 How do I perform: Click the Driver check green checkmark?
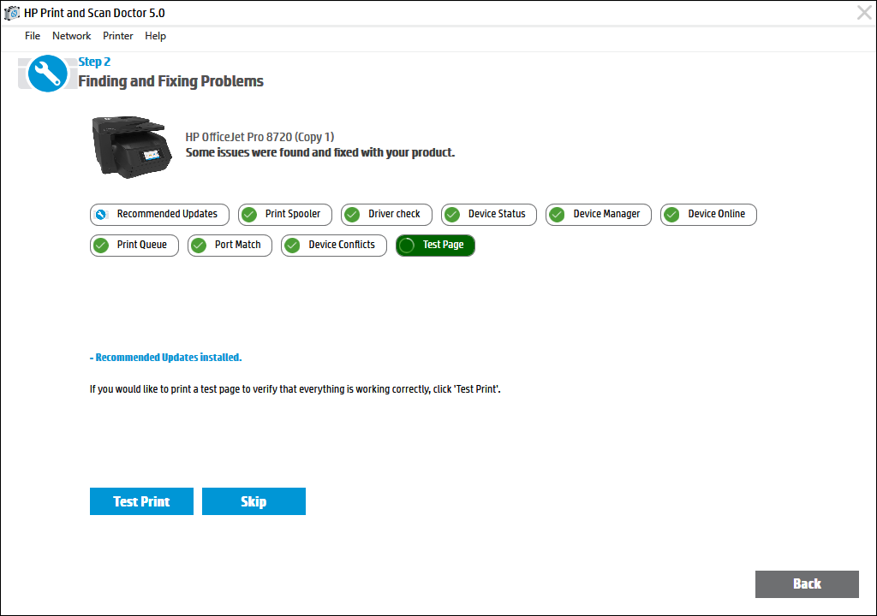[x=352, y=215]
